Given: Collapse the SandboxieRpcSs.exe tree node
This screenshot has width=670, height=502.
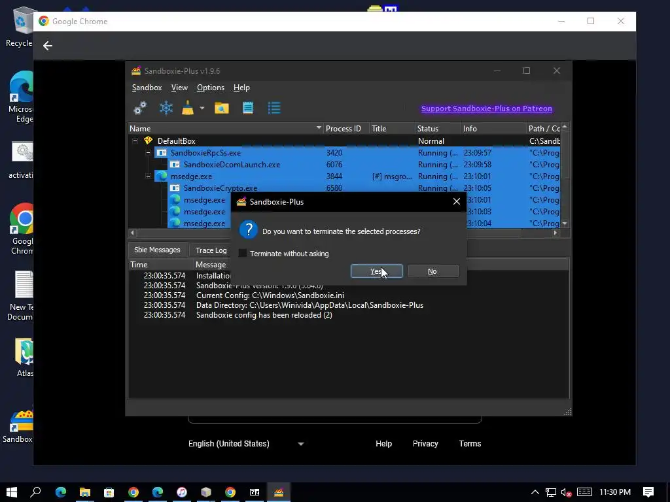Looking at the screenshot, I should tap(148, 152).
